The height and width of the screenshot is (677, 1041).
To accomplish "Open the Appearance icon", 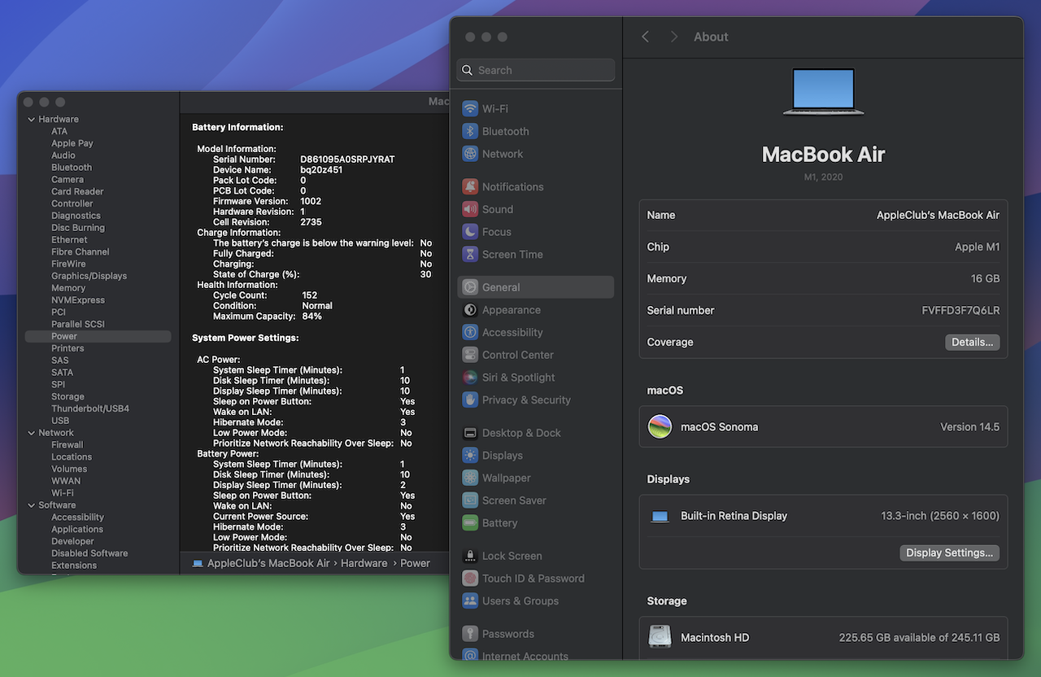I will point(470,310).
